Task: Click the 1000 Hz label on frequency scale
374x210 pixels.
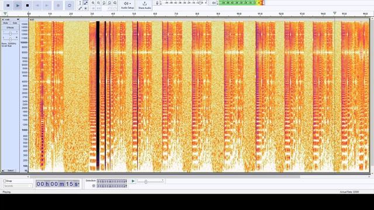Action: 25,130
